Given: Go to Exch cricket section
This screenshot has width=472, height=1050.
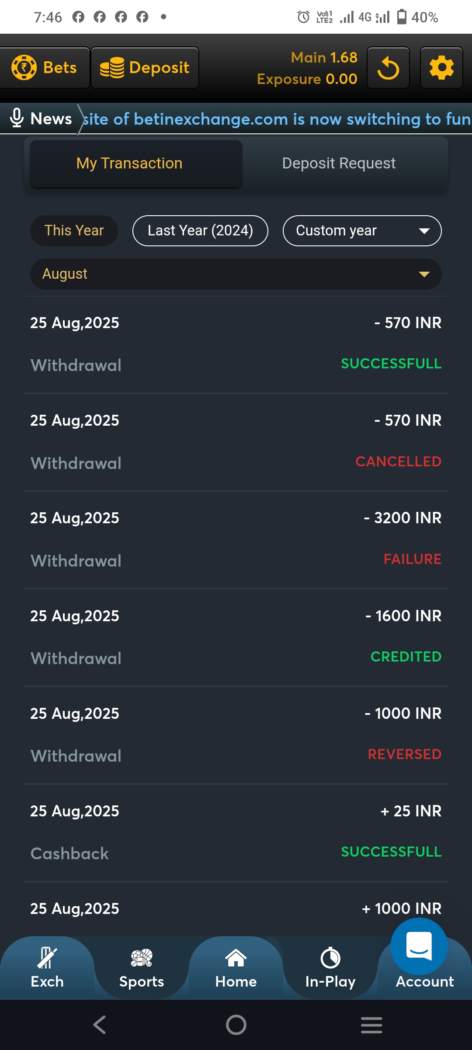Looking at the screenshot, I should pyautogui.click(x=47, y=969).
